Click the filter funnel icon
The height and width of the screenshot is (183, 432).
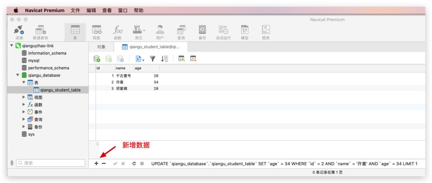point(153,59)
